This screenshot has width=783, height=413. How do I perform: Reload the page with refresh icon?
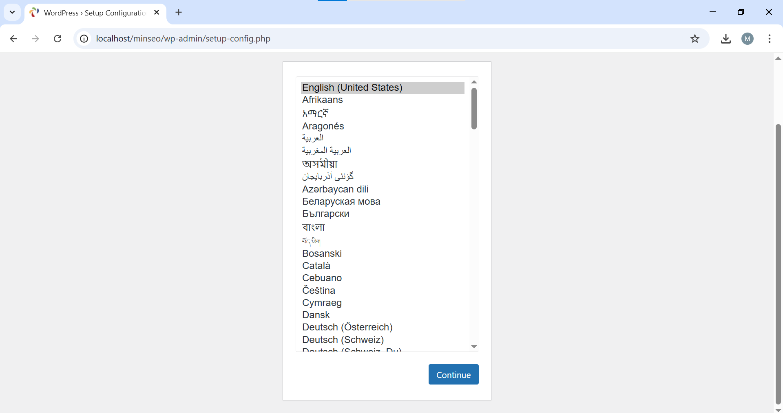point(58,39)
